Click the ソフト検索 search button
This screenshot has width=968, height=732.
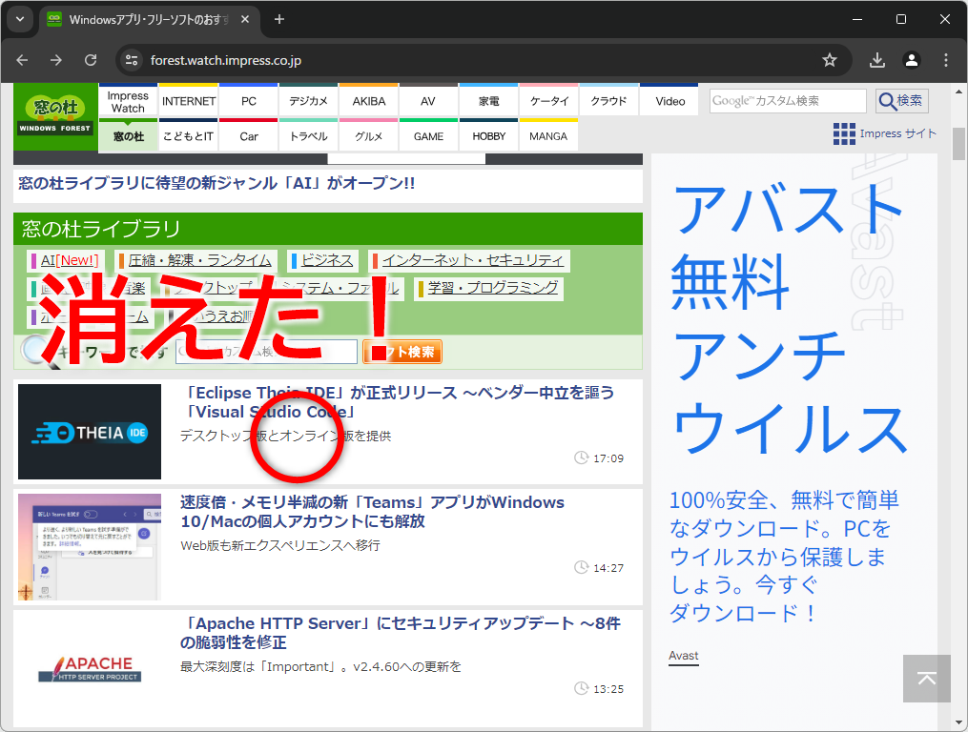coord(403,351)
